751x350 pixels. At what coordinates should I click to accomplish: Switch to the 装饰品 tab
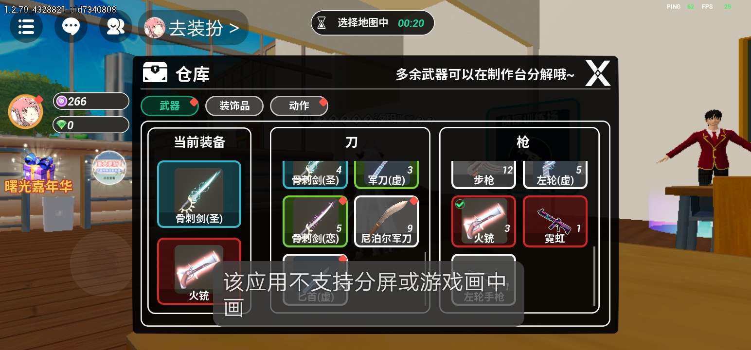point(234,106)
